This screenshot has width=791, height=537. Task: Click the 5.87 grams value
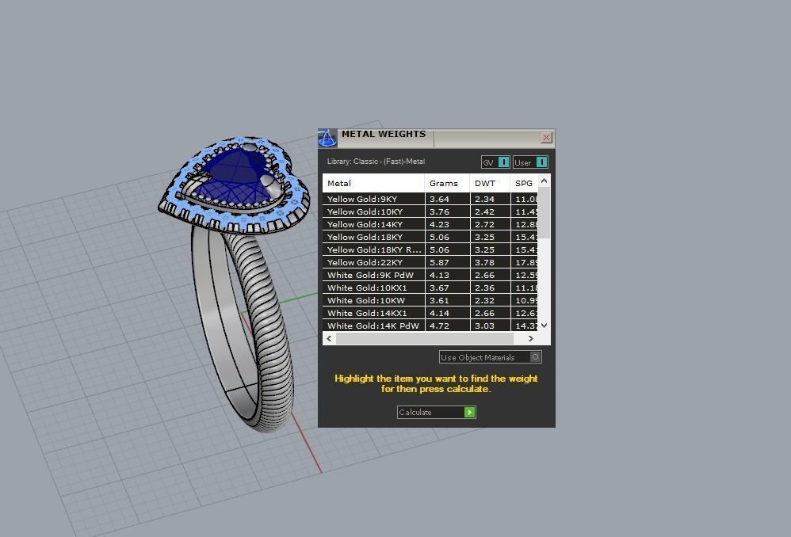tap(439, 262)
